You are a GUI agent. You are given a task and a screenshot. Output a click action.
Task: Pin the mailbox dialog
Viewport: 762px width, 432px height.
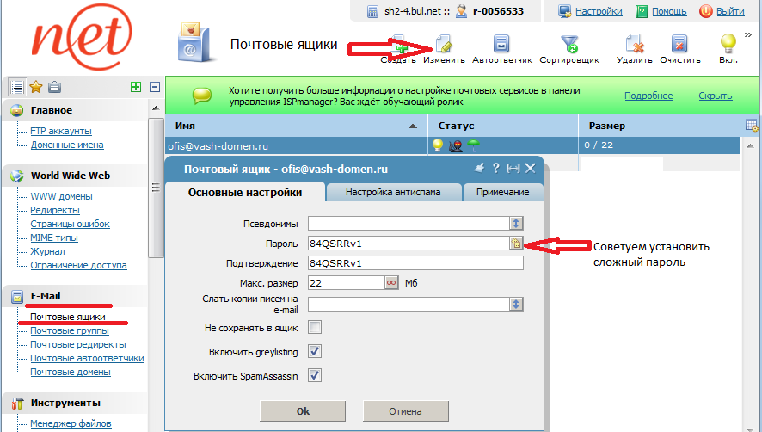[x=479, y=169]
